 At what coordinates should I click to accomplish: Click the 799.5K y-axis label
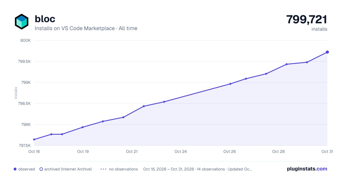[24, 61]
